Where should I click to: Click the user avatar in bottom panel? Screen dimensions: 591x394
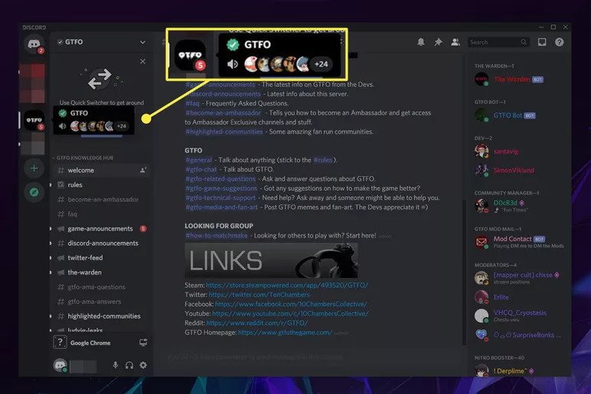[x=60, y=365]
